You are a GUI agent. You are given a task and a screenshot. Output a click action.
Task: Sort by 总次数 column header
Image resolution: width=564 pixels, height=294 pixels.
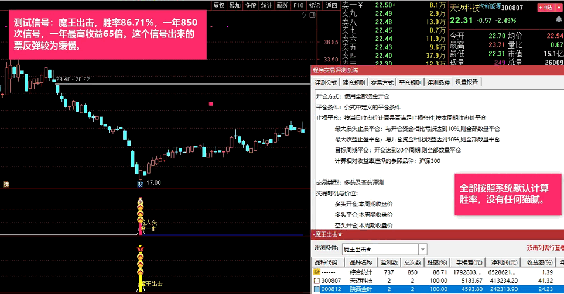[412, 262]
